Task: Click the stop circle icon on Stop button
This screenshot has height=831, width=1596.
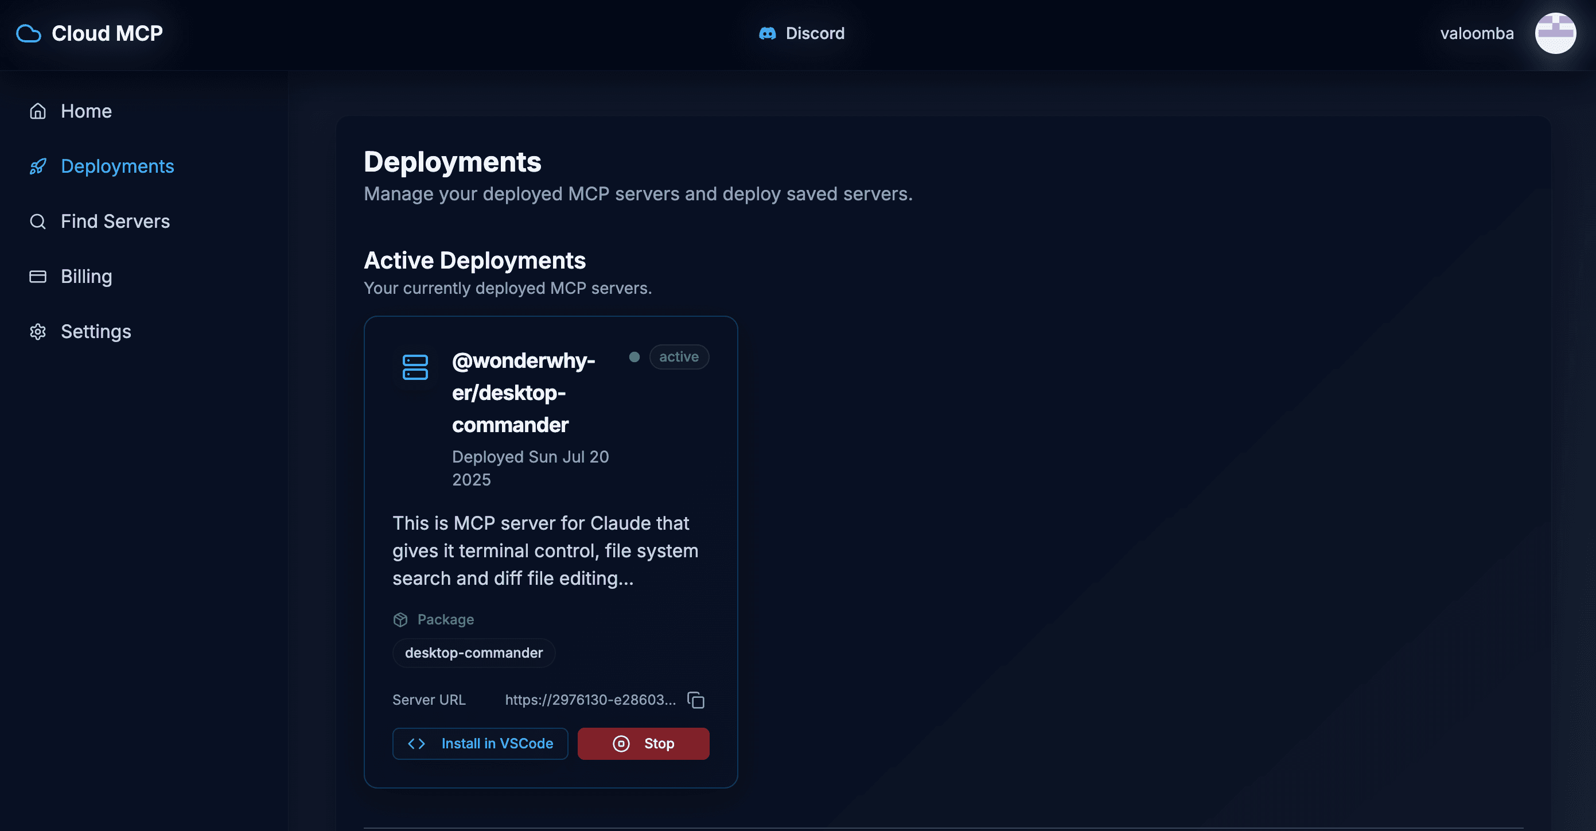Action: (x=621, y=744)
